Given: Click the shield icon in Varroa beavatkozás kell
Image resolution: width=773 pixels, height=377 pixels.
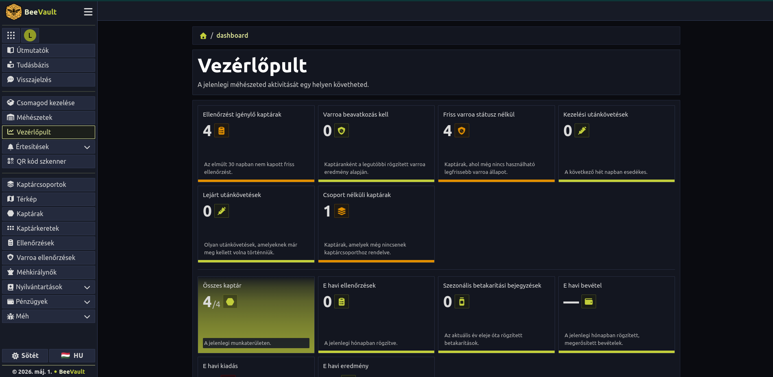Looking at the screenshot, I should [x=342, y=130].
